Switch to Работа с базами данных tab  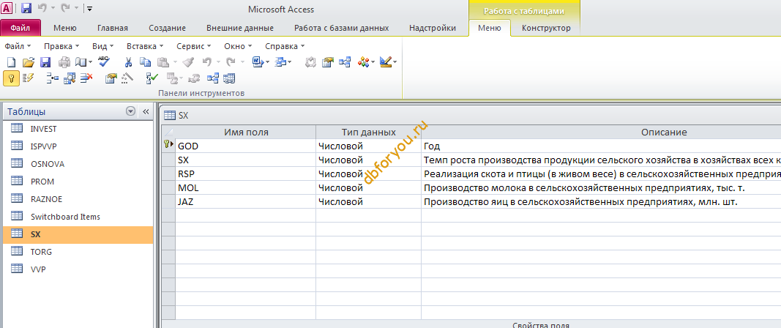point(342,28)
